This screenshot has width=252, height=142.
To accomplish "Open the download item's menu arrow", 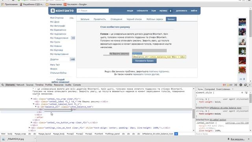I will tap(35, 138).
